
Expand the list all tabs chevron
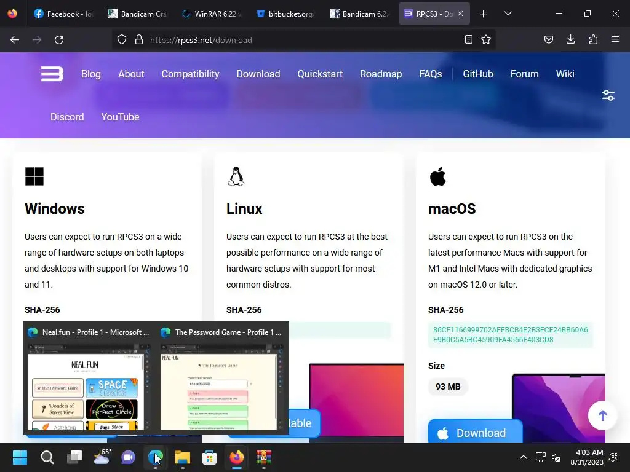click(508, 14)
